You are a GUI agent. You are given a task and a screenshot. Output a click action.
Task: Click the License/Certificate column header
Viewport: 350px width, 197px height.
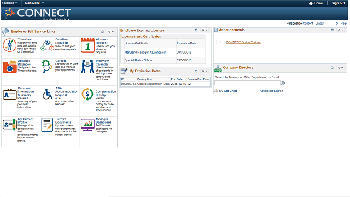tap(136, 43)
